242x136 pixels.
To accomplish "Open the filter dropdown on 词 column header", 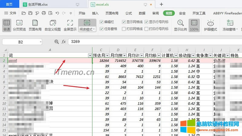I will pyautogui.click(x=90, y=55).
